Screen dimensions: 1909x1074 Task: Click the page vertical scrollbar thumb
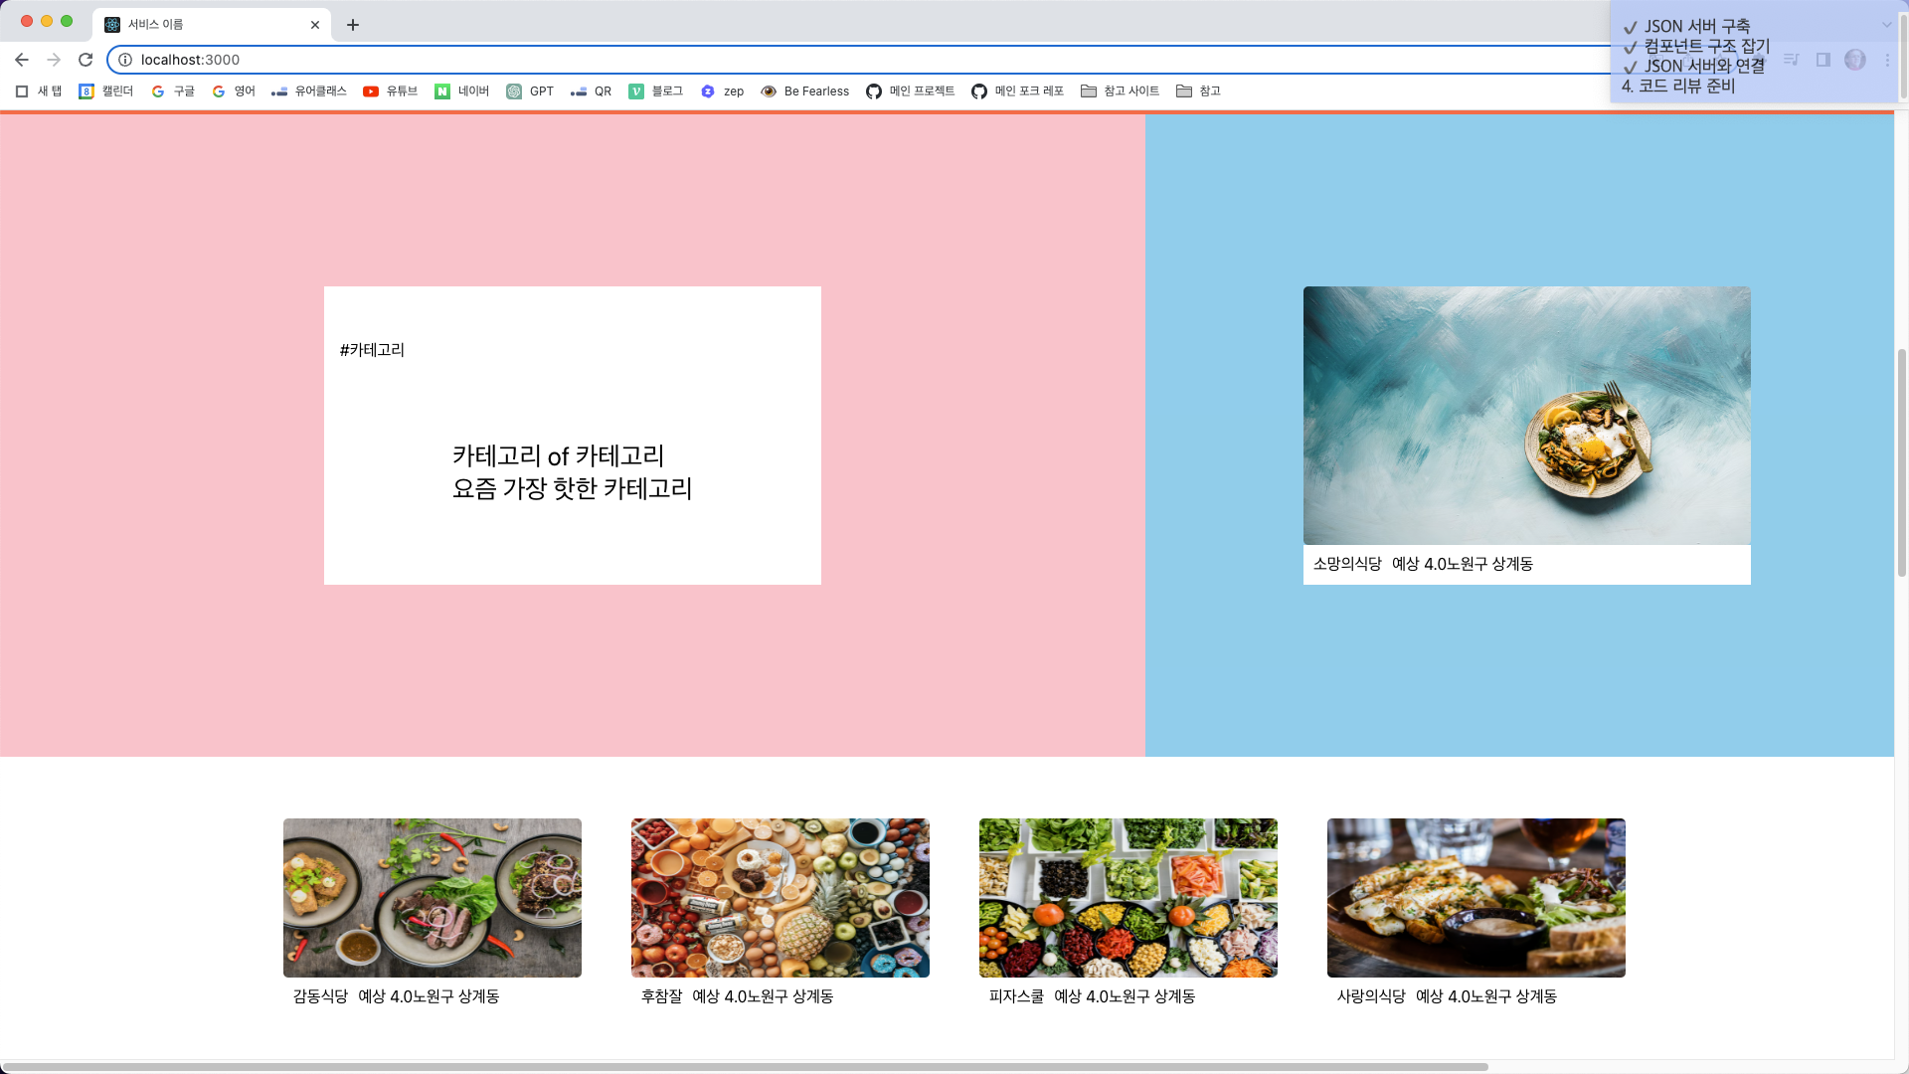(1902, 462)
